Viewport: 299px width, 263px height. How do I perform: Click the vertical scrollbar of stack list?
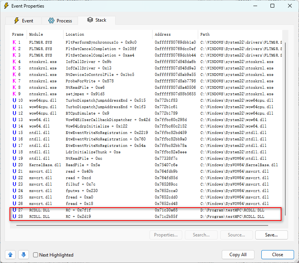point(285,129)
